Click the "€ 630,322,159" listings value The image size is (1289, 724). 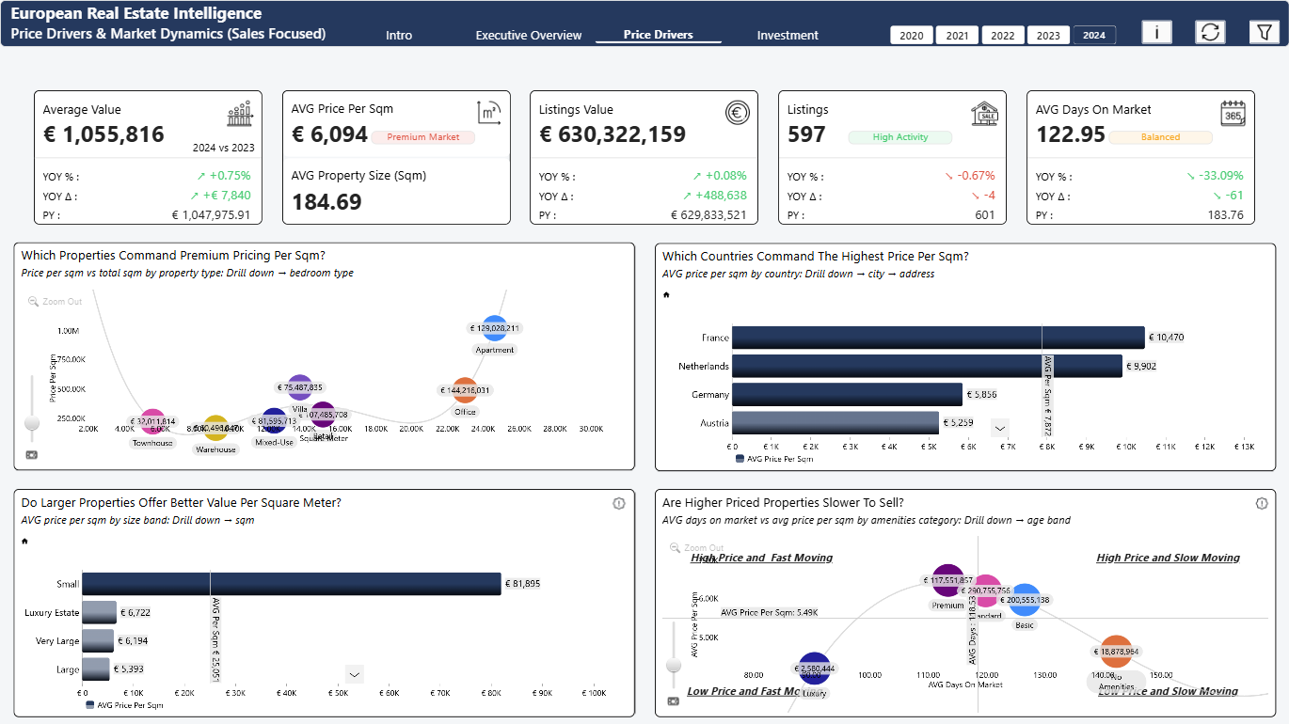tap(613, 134)
